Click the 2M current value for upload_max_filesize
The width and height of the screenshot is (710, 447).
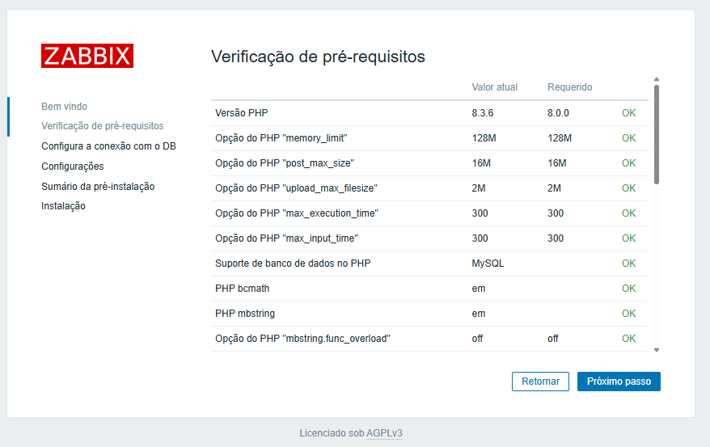[x=479, y=188]
